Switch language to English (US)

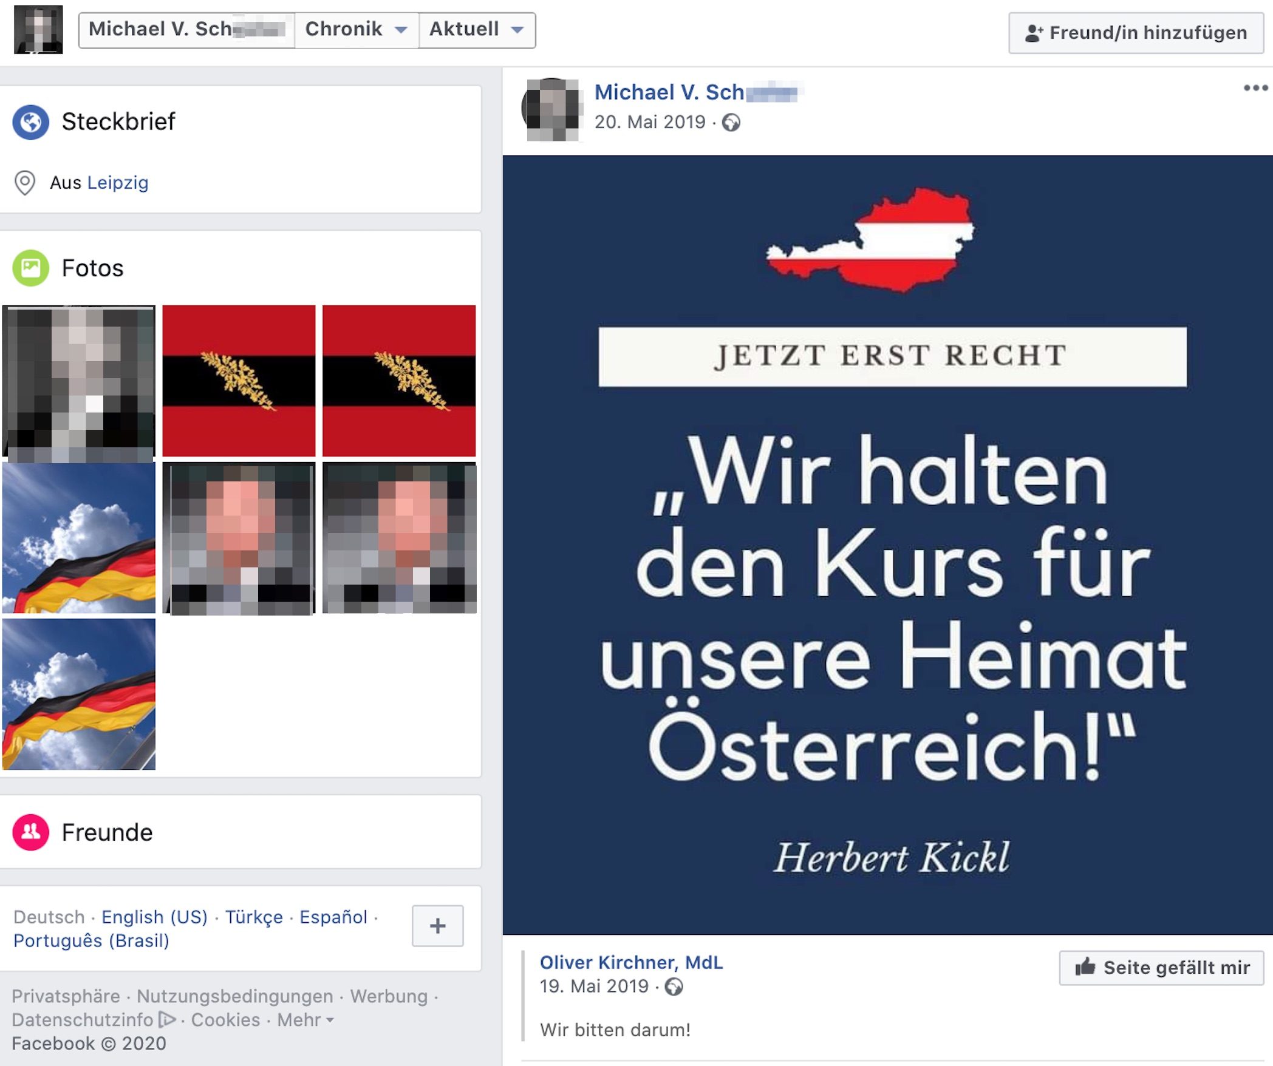click(x=154, y=917)
